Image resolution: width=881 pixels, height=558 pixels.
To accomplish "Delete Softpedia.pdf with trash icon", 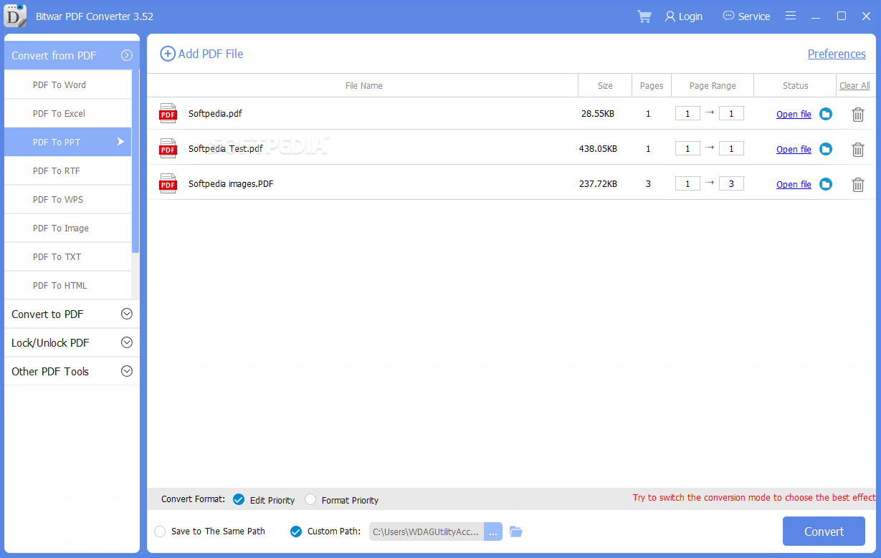I will pos(857,114).
